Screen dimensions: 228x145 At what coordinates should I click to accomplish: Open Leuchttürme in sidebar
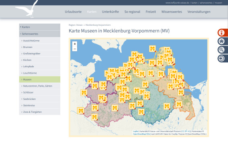[40, 73]
